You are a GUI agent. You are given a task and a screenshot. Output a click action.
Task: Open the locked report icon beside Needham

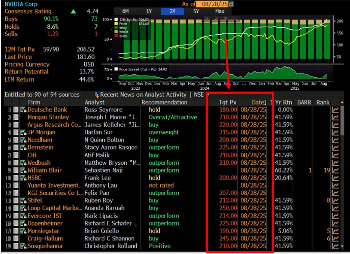[x=23, y=140]
